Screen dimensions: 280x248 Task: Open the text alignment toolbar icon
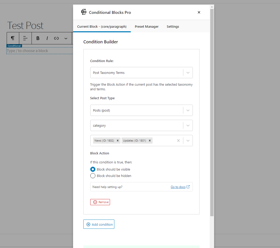25,38
